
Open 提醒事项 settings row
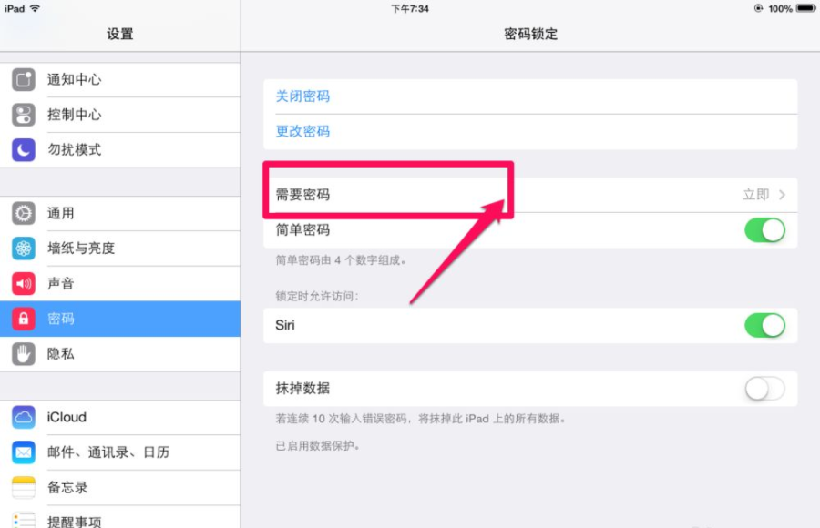(x=120, y=518)
